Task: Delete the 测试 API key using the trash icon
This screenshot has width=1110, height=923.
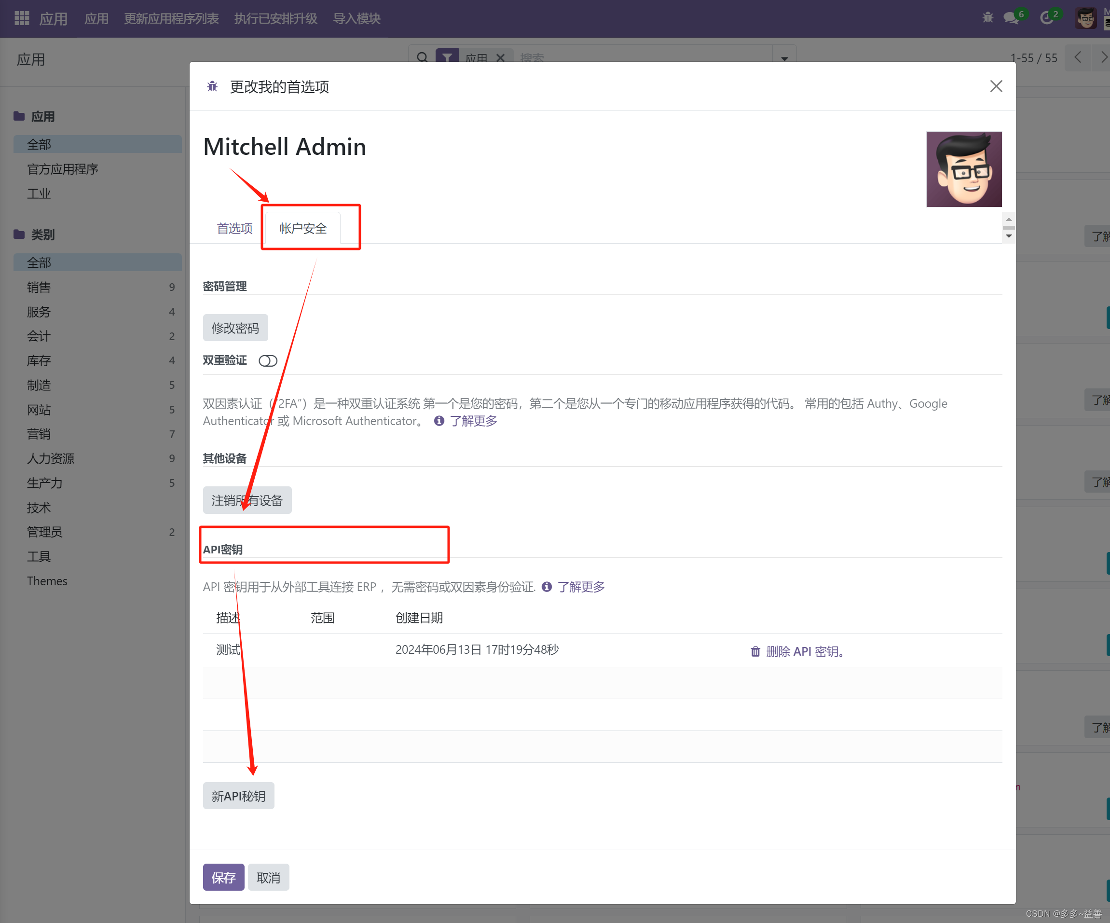Action: (755, 651)
